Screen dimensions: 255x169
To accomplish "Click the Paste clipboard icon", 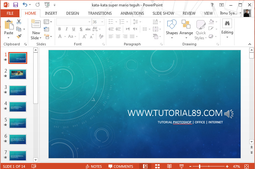I will pos(9,25).
